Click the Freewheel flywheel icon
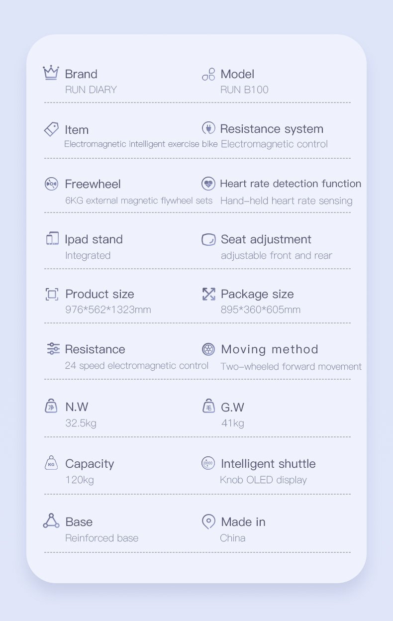This screenshot has width=393, height=621. [51, 184]
